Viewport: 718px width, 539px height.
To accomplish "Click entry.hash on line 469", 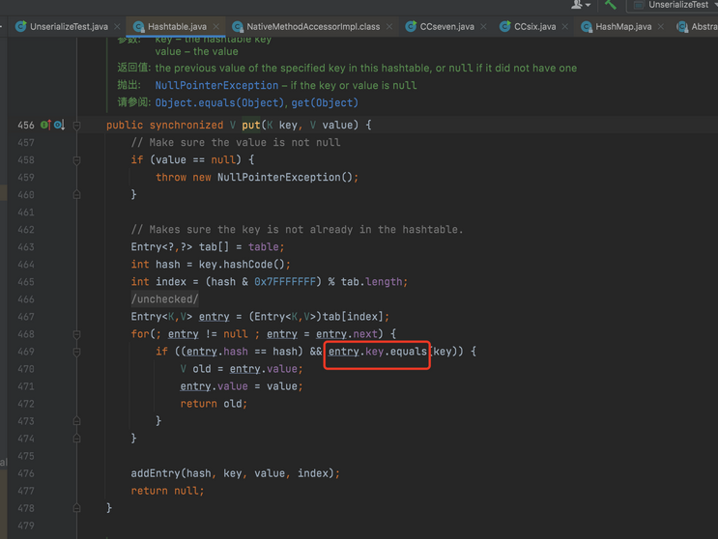I will 217,351.
